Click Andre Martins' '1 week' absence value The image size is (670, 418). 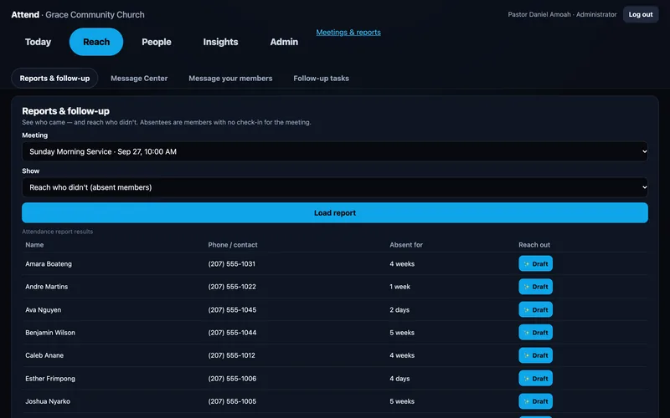[x=399, y=287]
